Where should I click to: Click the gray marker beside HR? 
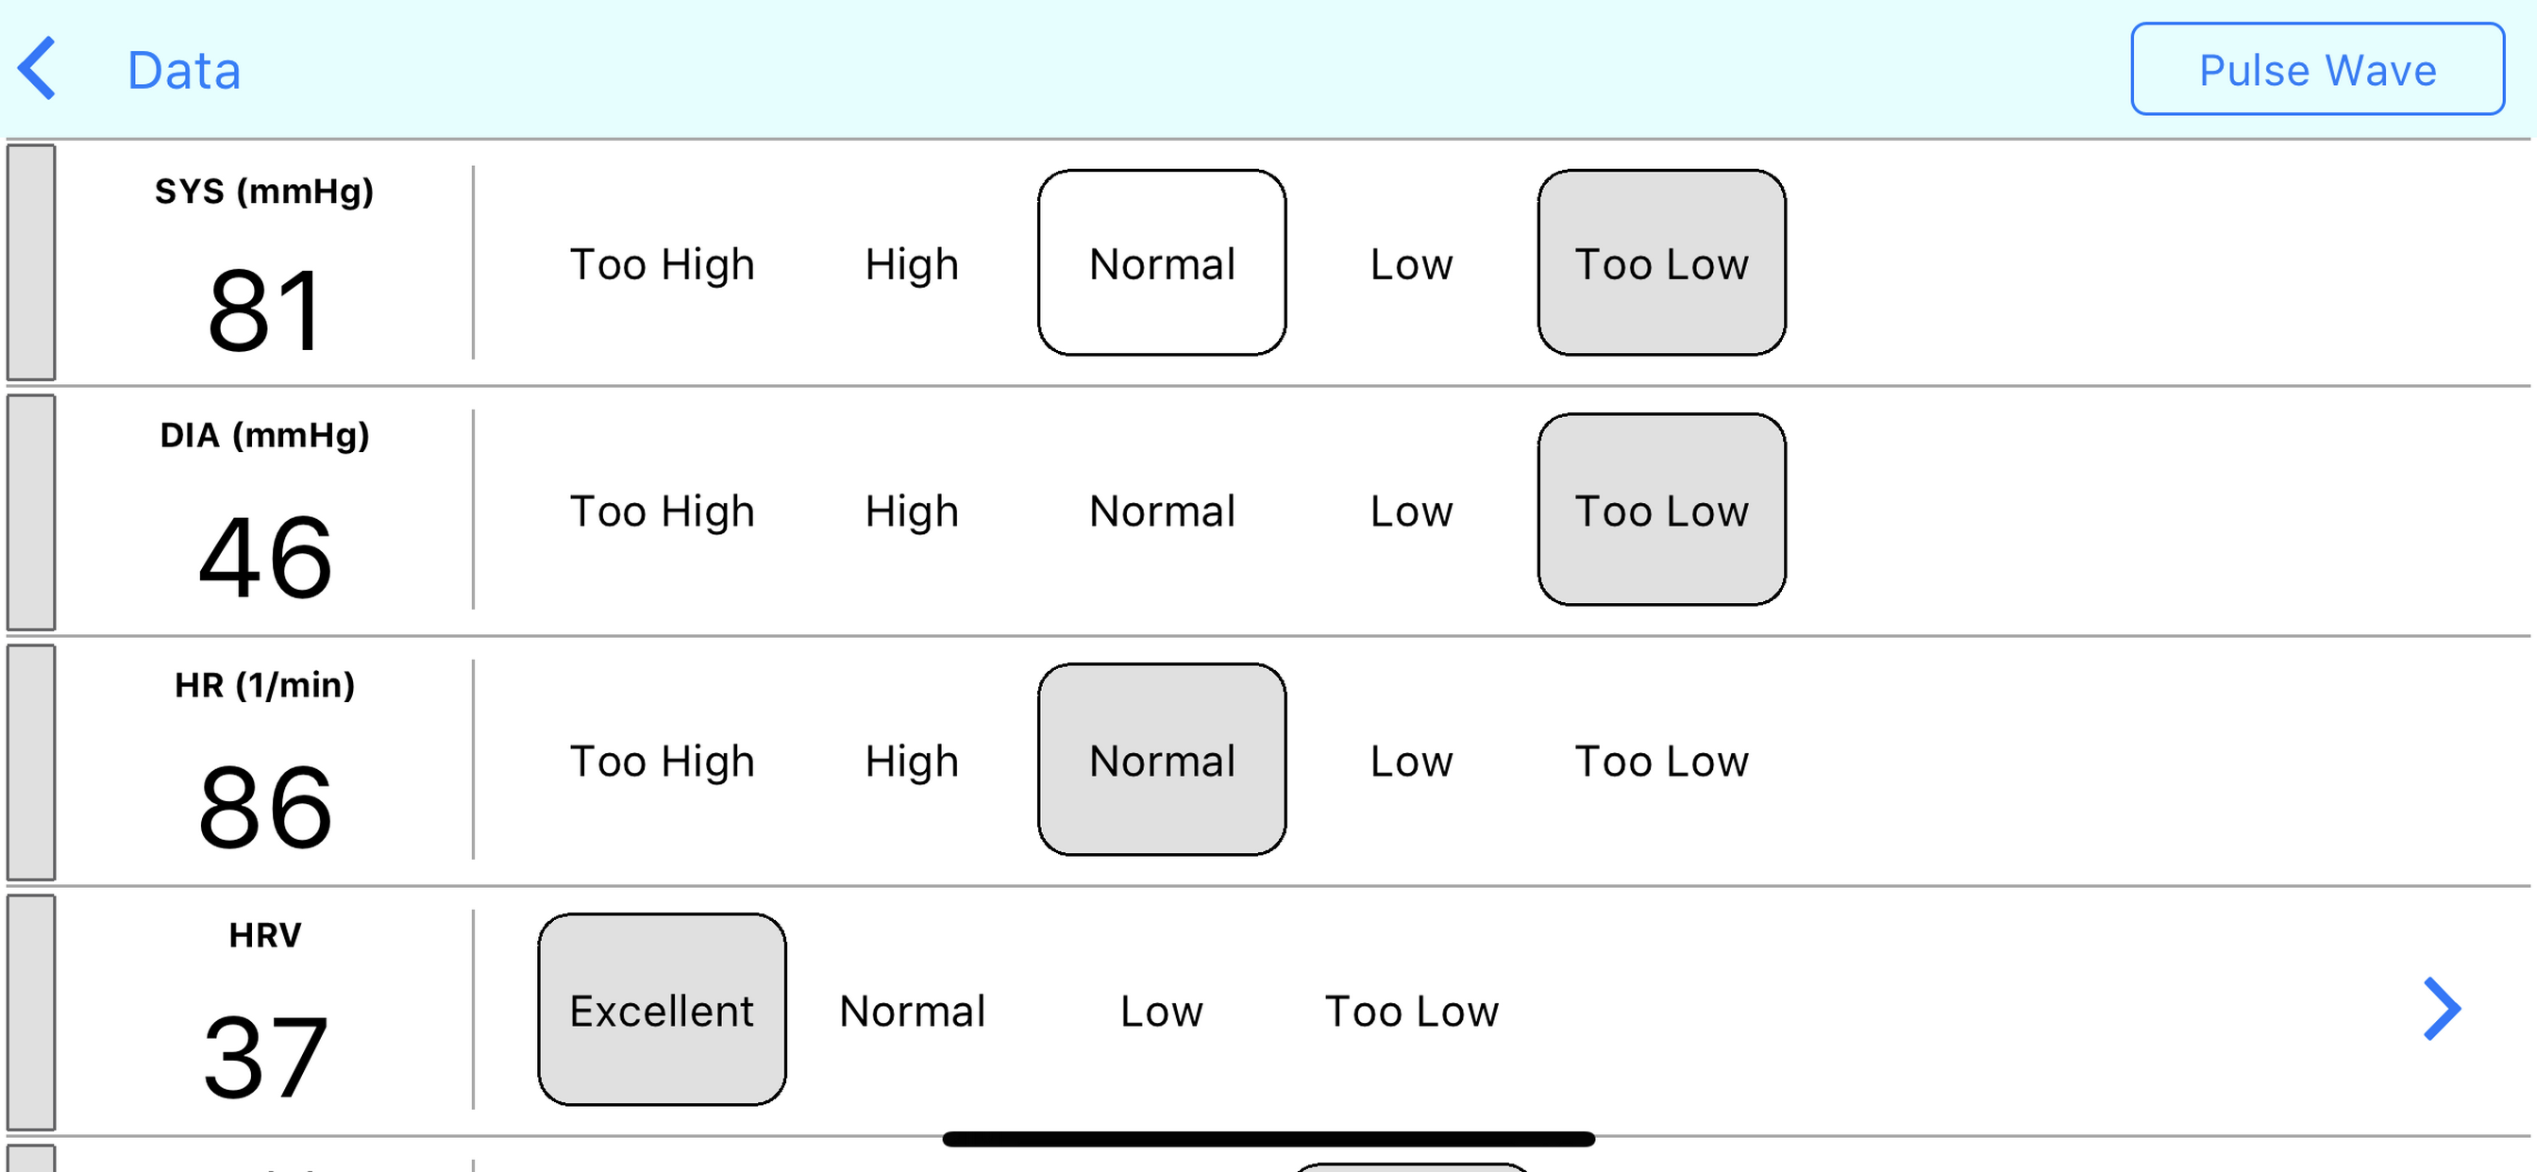(31, 762)
